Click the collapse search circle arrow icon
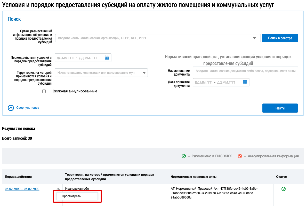This screenshot has width=306, height=206. click(x=11, y=108)
